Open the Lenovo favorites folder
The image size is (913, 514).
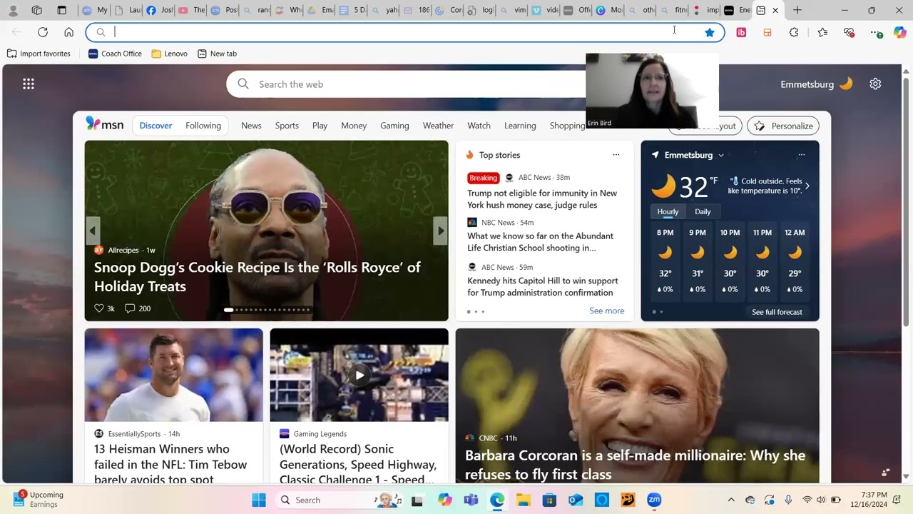(x=170, y=54)
